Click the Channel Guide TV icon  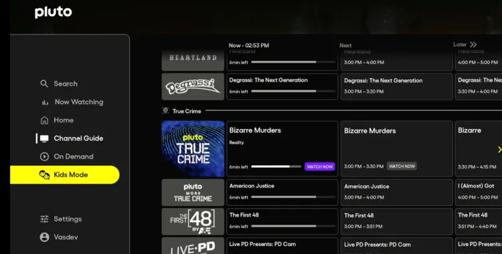click(x=44, y=138)
